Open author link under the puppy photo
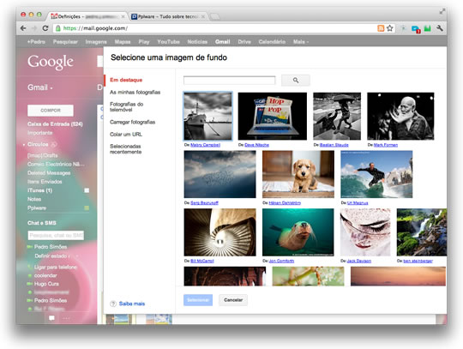 (x=285, y=202)
